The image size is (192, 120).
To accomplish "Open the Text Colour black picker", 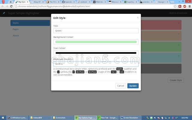I will click(x=96, y=53).
